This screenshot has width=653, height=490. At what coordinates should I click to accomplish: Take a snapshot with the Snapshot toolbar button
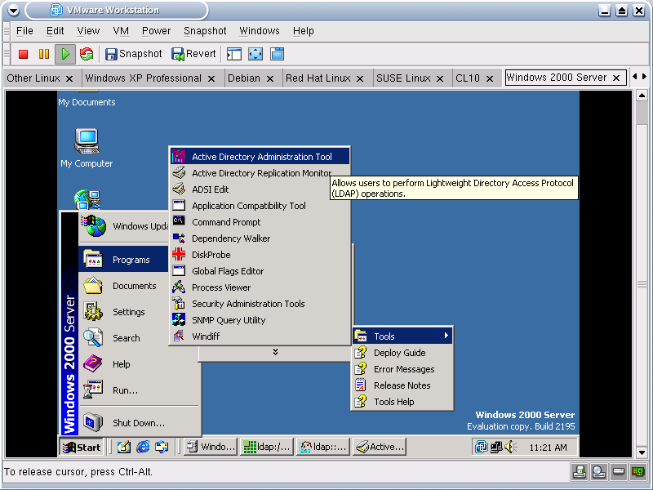point(133,54)
